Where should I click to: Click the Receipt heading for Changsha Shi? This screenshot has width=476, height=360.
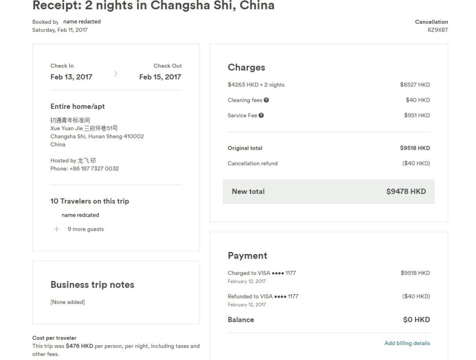pyautogui.click(x=153, y=5)
